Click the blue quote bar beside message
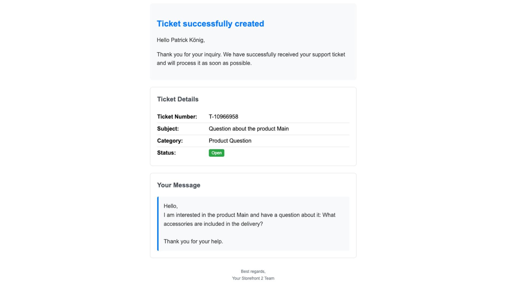This screenshot has width=513, height=288. [x=158, y=223]
